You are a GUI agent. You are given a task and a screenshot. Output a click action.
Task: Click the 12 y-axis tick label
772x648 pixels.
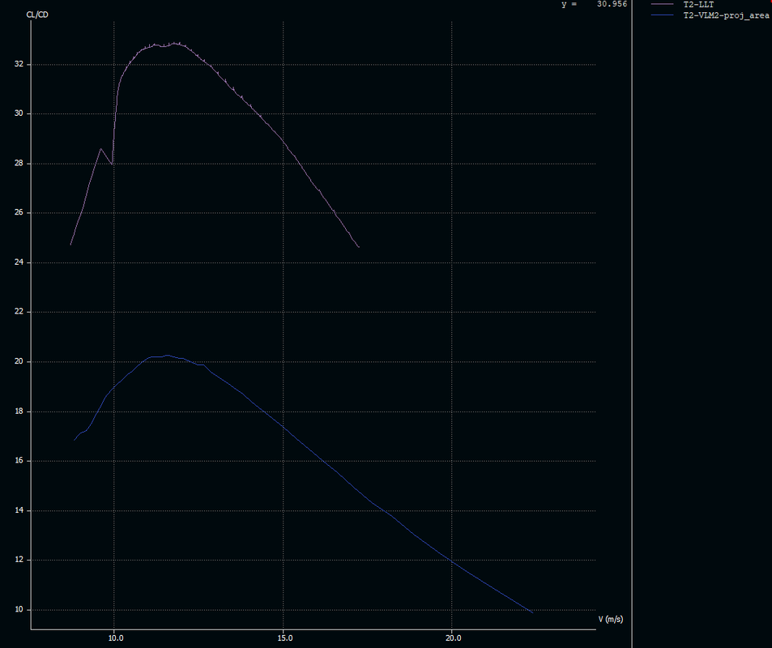point(19,560)
